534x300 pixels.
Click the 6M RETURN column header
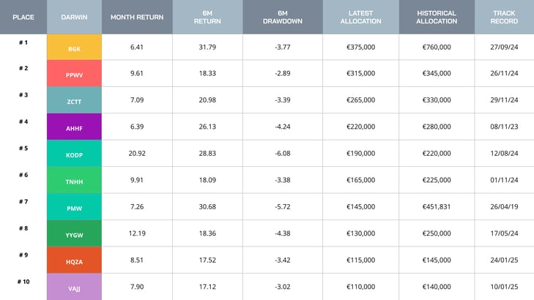[x=207, y=17]
